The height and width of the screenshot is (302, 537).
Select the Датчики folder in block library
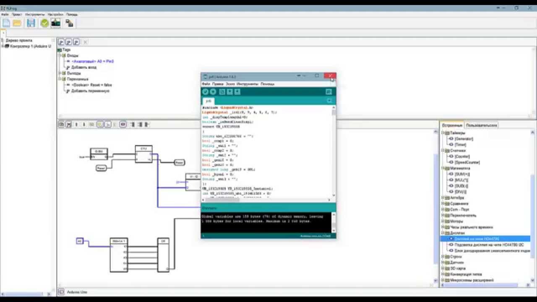coord(457,262)
